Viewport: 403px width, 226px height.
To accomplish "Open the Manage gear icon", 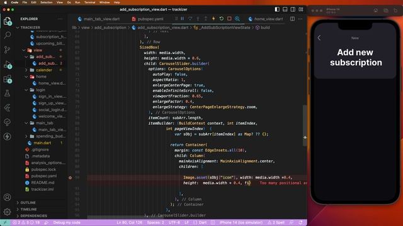I will pyautogui.click(x=8, y=212).
